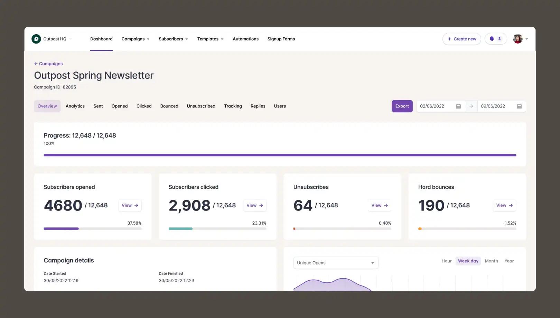Expand the Campaigns nav dropdown
560x318 pixels.
[148, 39]
